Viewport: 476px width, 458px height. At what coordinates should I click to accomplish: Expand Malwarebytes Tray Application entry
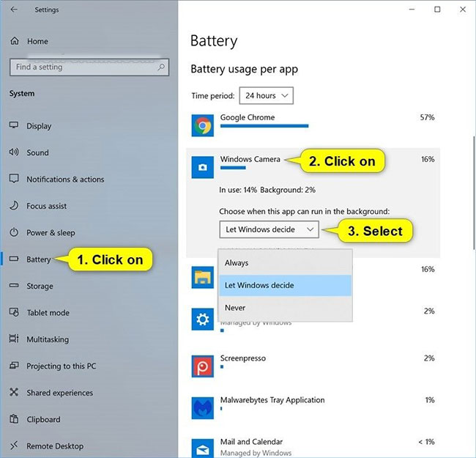coord(313,408)
